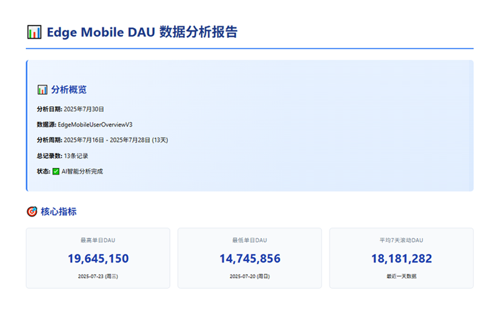Click the target icon next to 核心指标
Viewport: 497px width, 311px height.
32,211
